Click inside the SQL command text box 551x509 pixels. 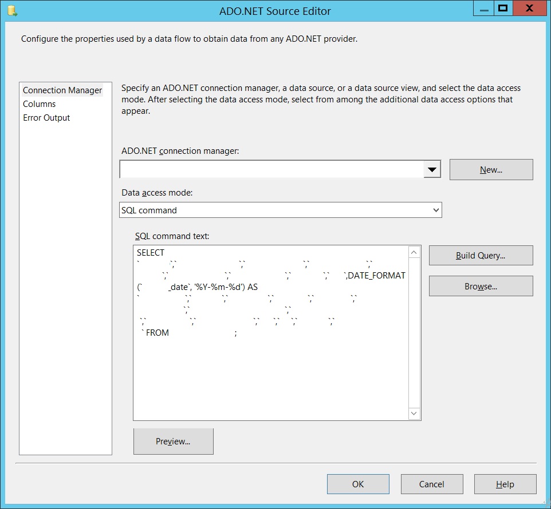pyautogui.click(x=271, y=333)
